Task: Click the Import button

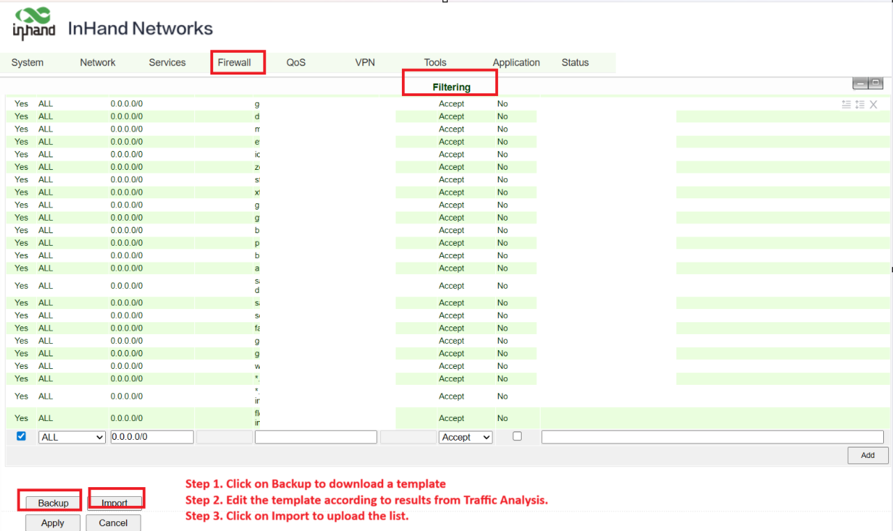Action: pos(114,503)
